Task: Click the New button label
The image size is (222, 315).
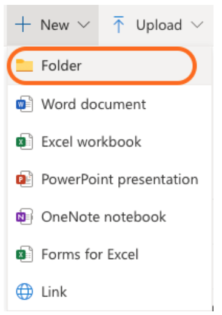Action: pos(55,25)
